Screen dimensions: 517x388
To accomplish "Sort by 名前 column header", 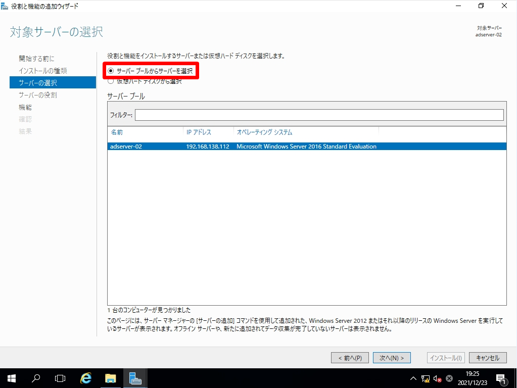I will pyautogui.click(x=117, y=132).
